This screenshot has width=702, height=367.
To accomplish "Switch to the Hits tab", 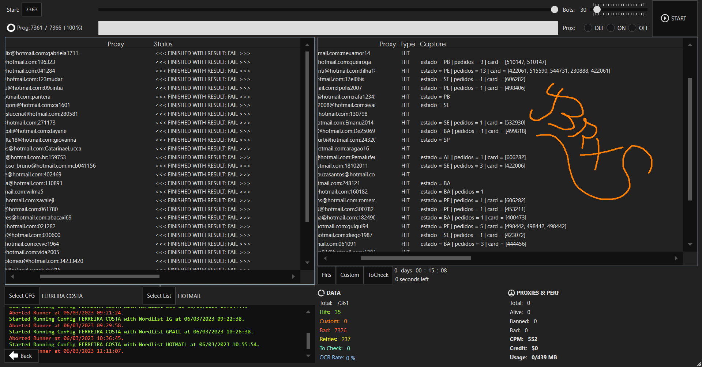I will click(326, 275).
